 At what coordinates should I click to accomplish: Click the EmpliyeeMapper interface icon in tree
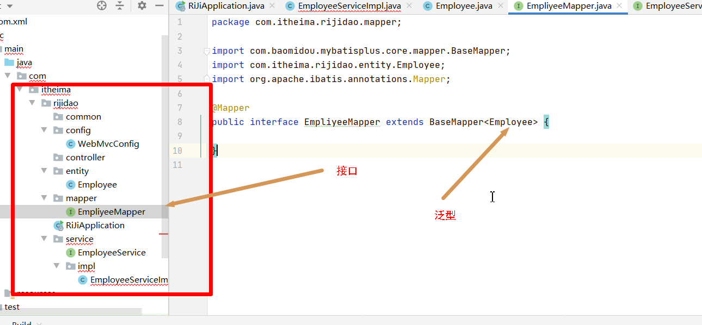(x=70, y=211)
